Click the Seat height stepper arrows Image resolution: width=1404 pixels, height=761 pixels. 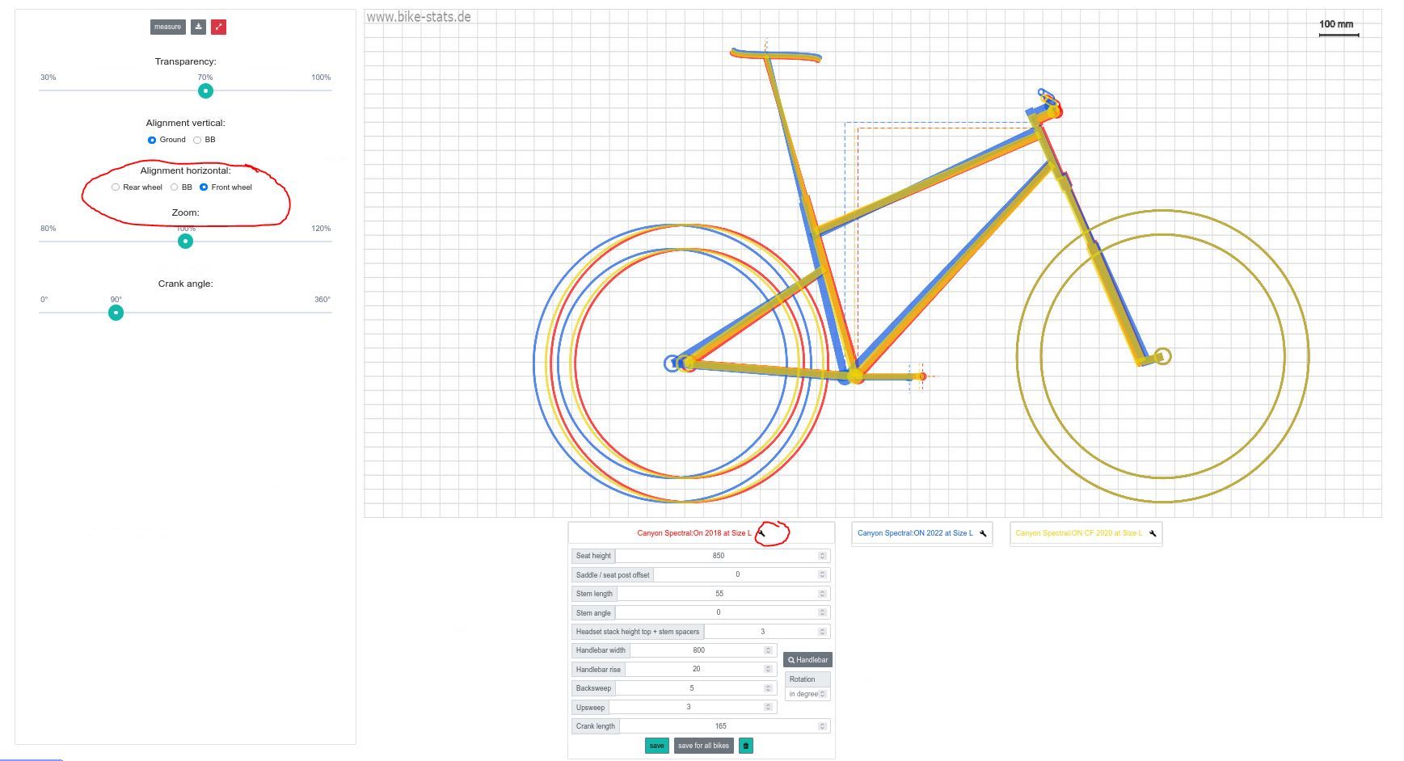pos(822,556)
